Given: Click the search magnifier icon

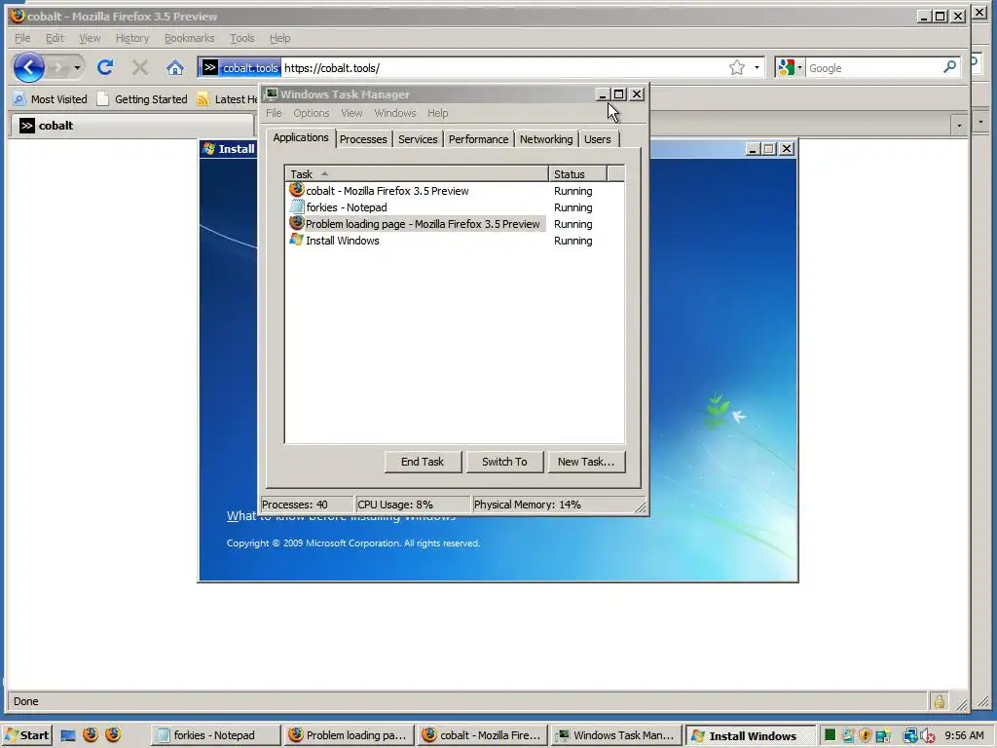Looking at the screenshot, I should tap(950, 67).
